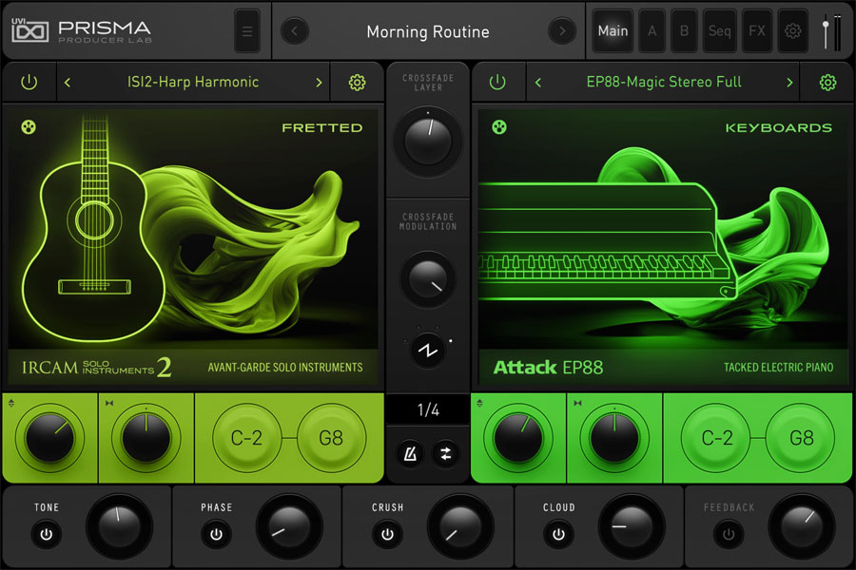
Task: Enable the Feedback effect power button
Action: point(729,534)
